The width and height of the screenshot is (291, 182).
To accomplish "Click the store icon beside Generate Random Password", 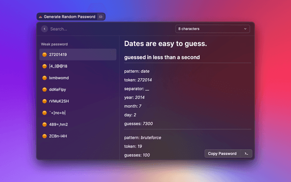I will point(101,16).
